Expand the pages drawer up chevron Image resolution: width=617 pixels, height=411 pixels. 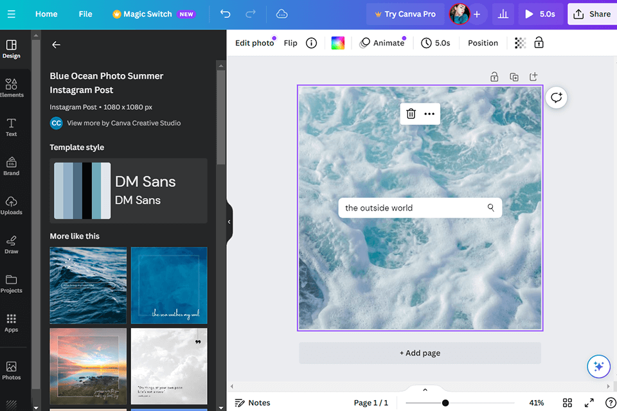coord(425,390)
